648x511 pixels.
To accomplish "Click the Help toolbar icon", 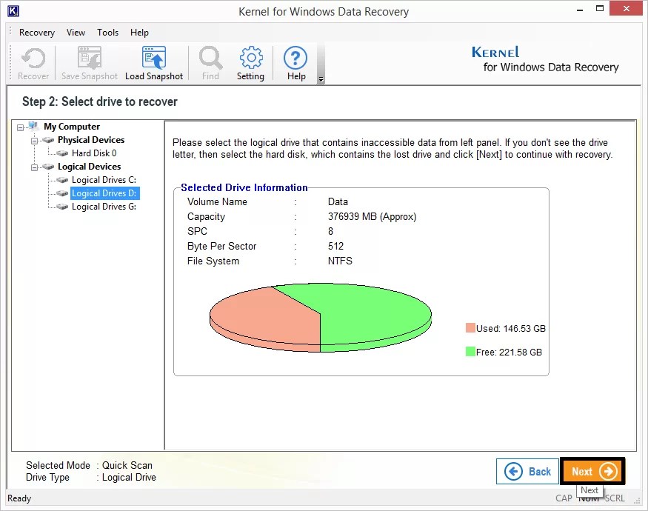I will click(x=295, y=62).
